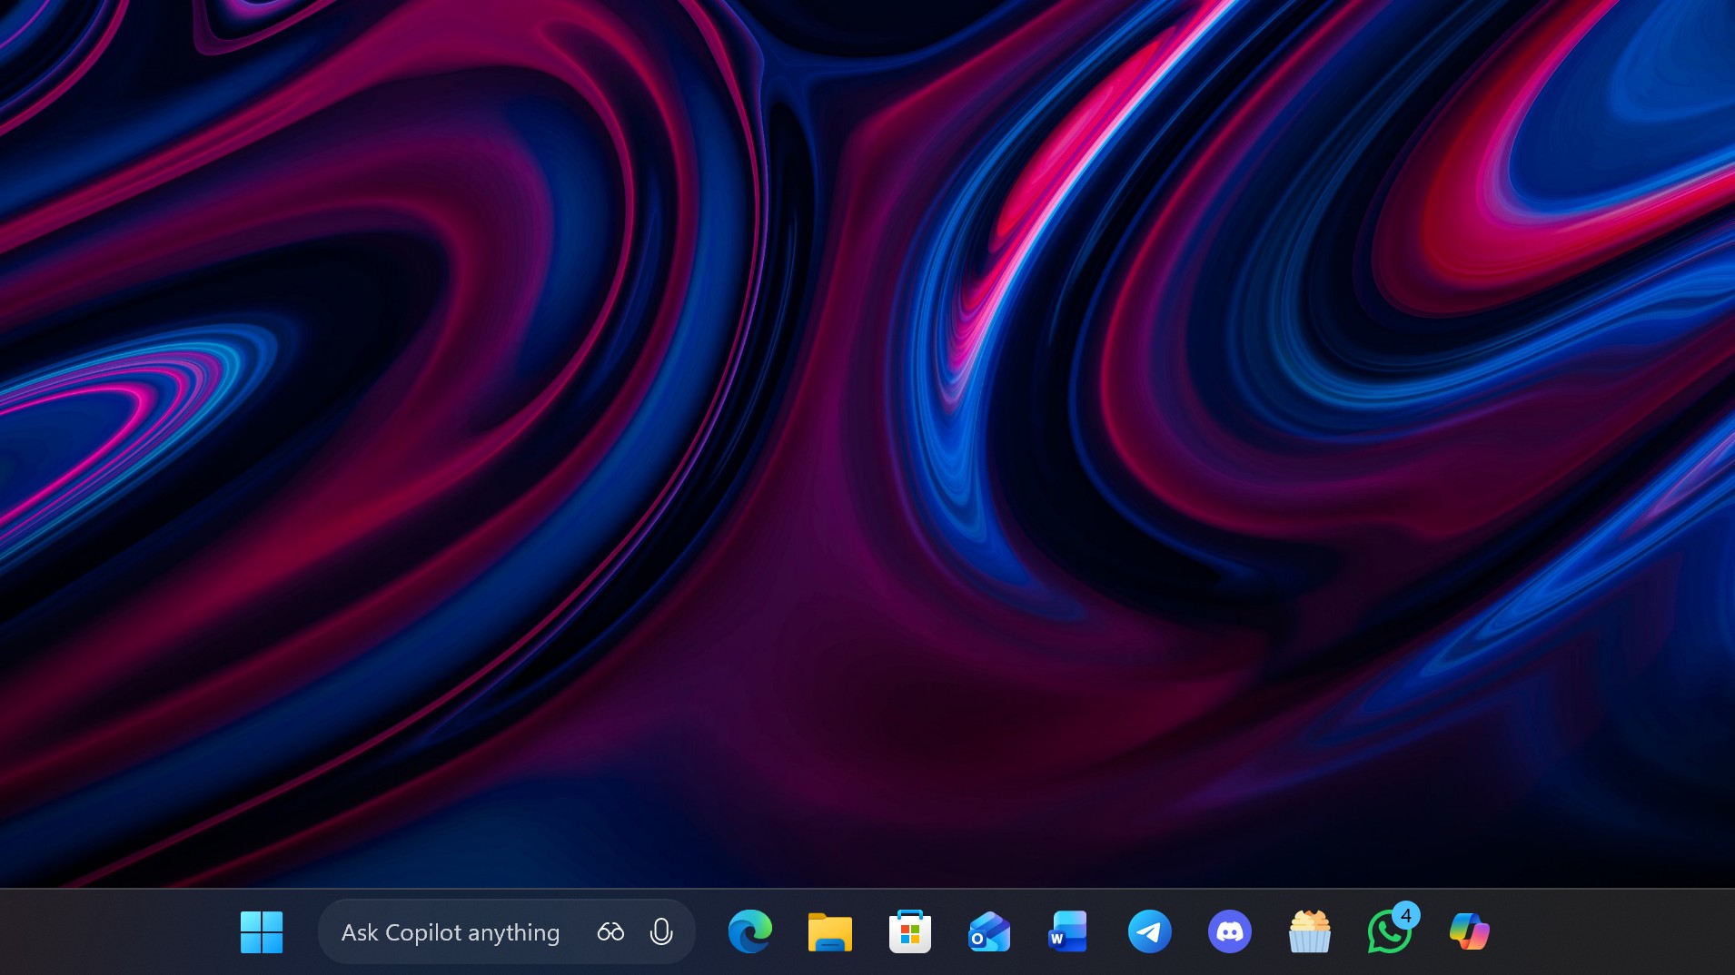
Task: Click the Windows logo on the taskbar
Action: 263,931
